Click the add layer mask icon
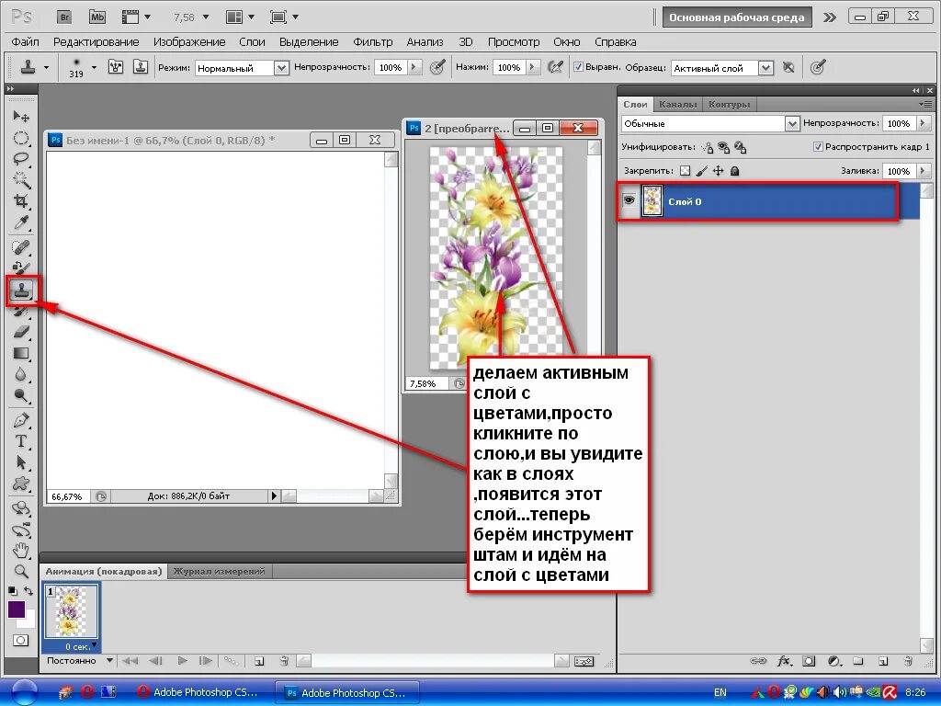941x706 pixels. coord(809,661)
